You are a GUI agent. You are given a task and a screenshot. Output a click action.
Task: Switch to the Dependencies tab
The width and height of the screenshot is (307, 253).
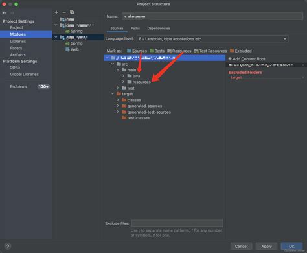159,29
